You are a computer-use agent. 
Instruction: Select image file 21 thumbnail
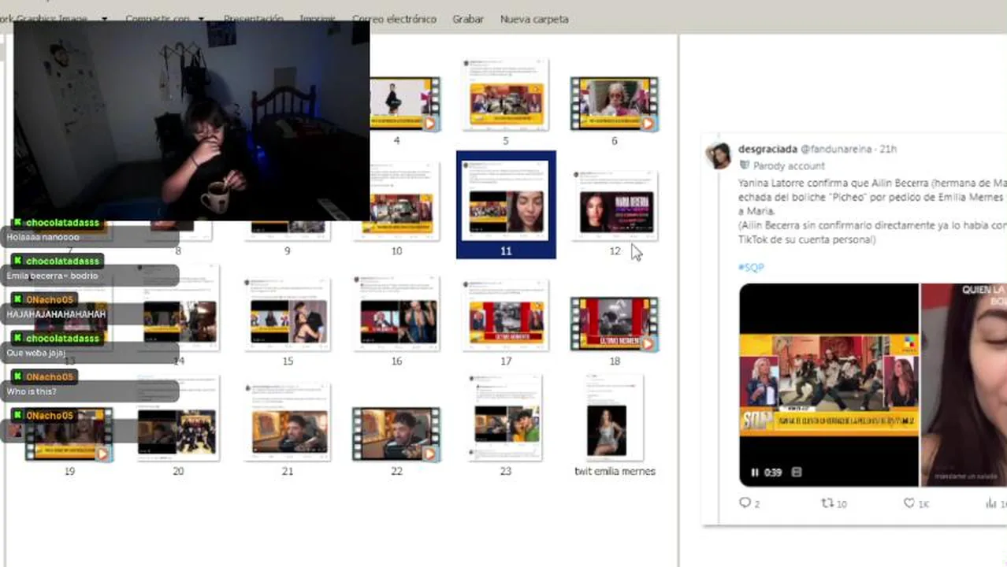[288, 423]
